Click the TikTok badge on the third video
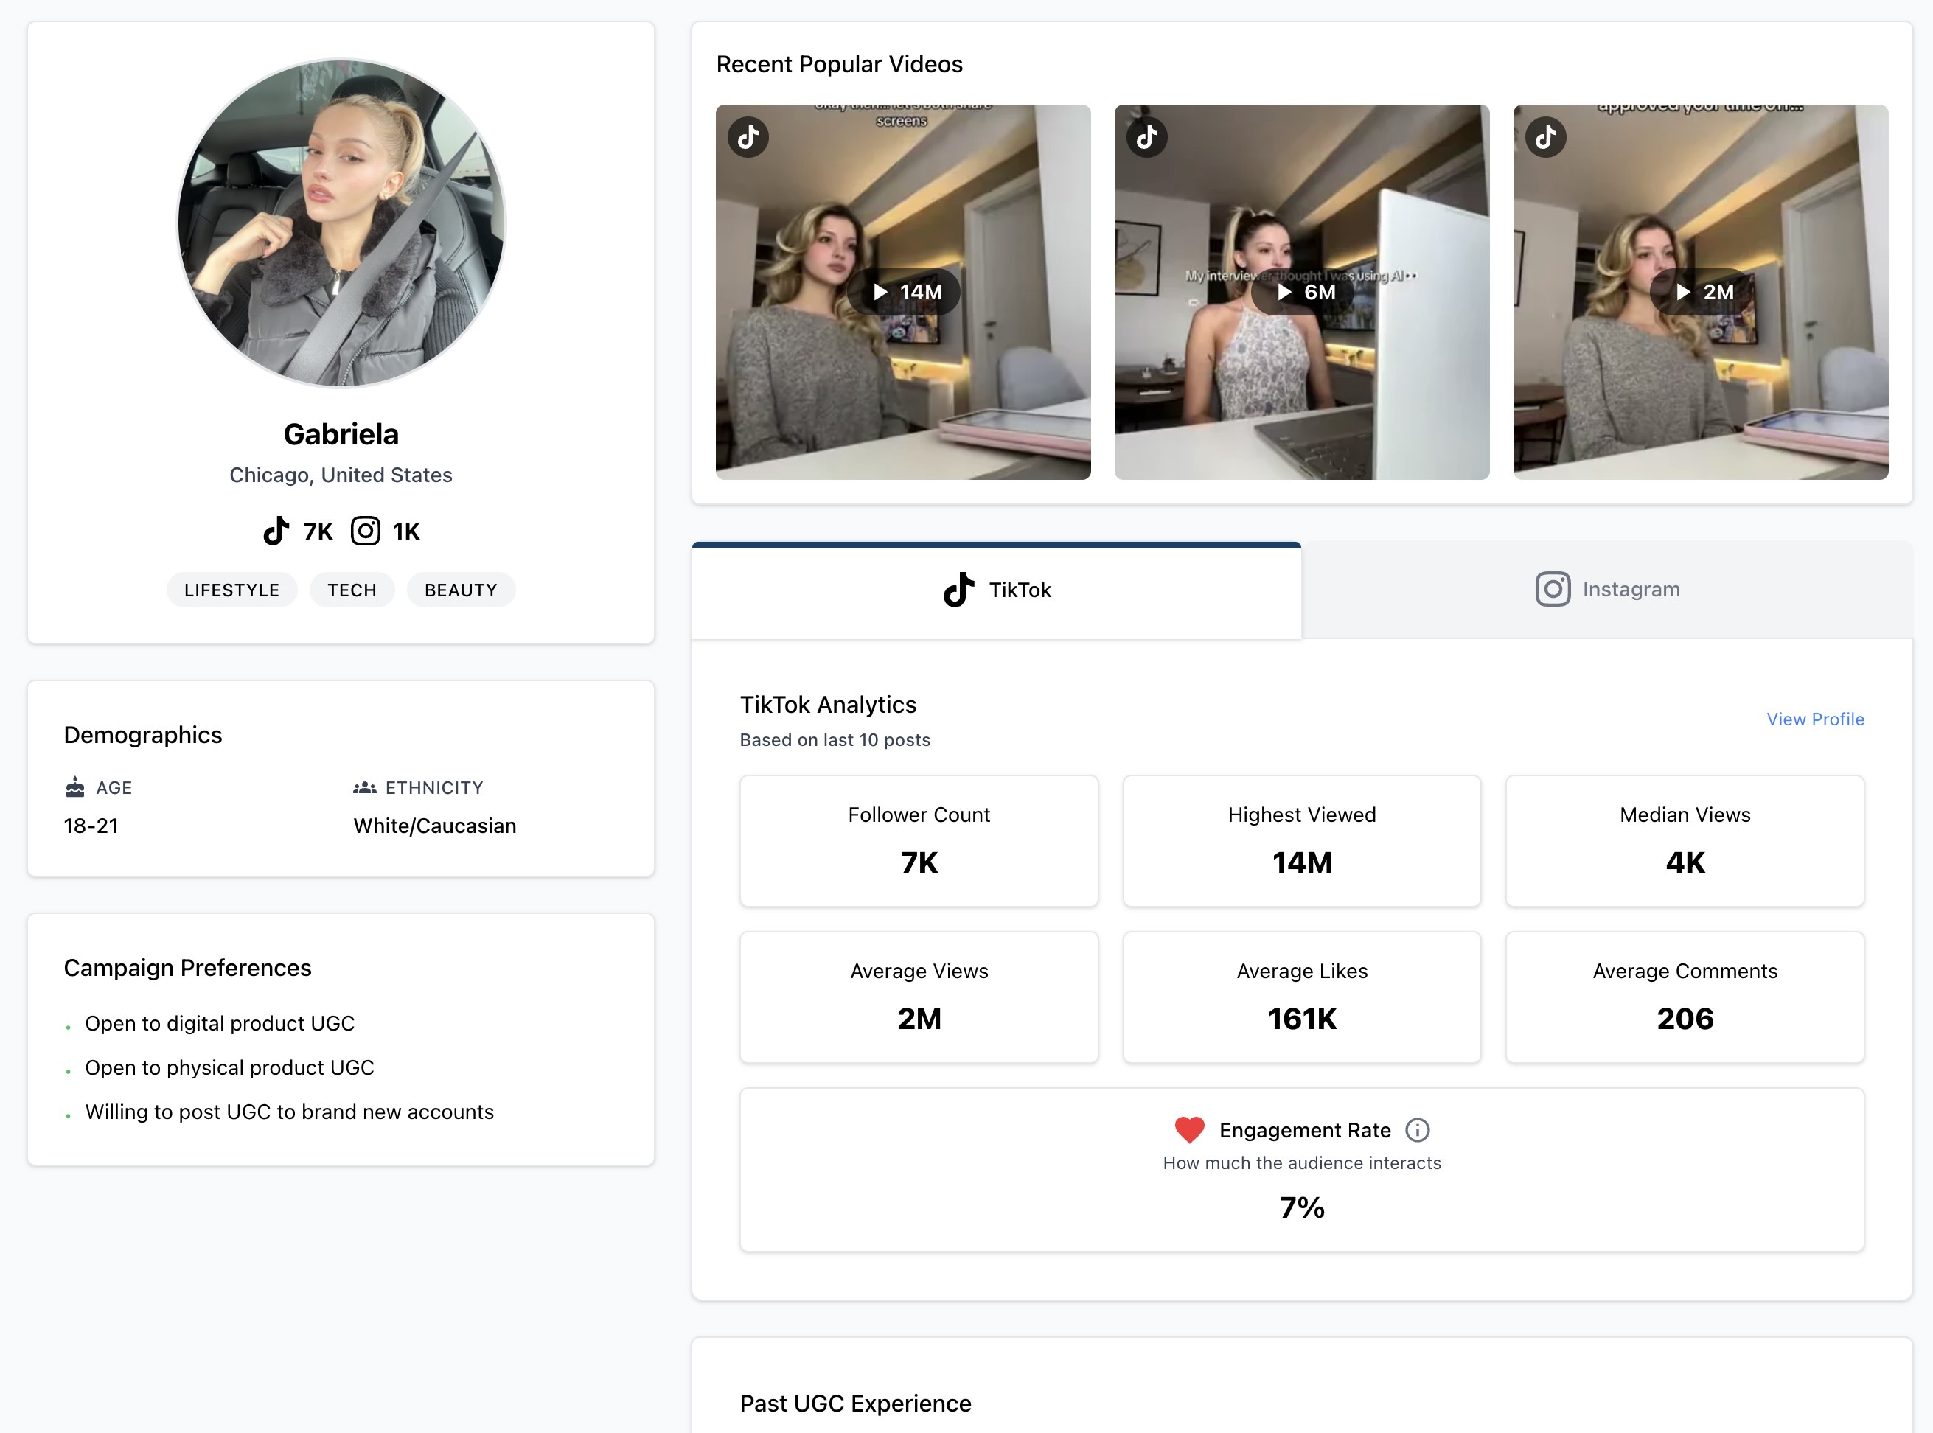Image resolution: width=1933 pixels, height=1433 pixels. tap(1545, 136)
